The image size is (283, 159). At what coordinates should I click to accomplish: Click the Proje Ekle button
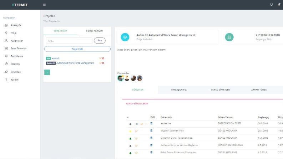(77, 49)
